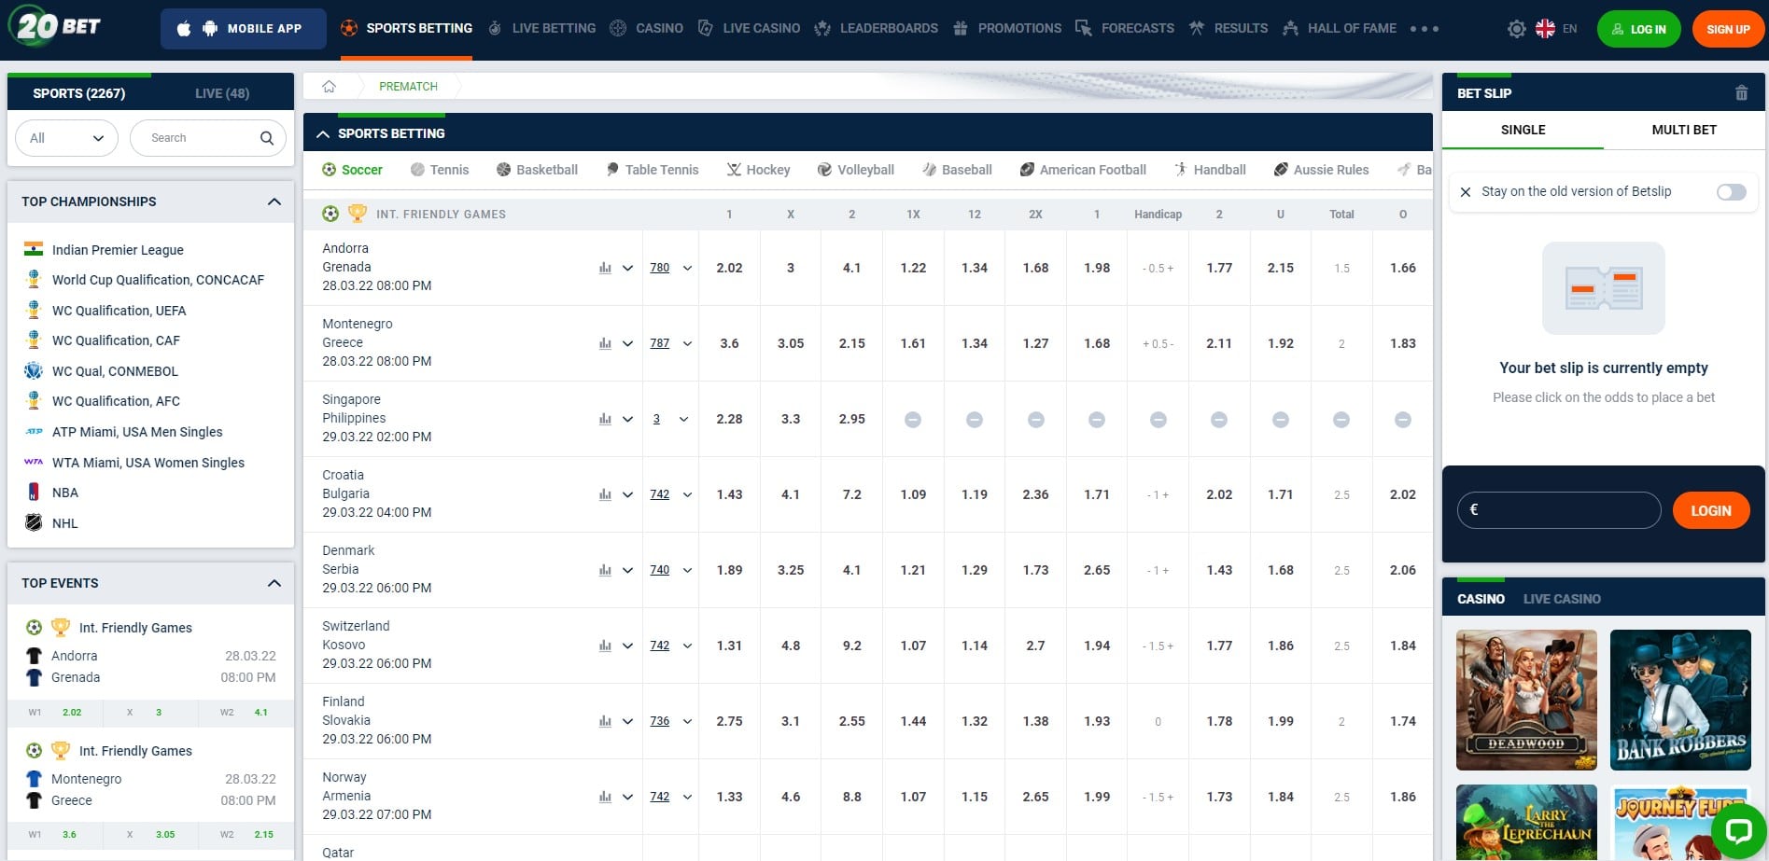Open settings gear in top bar
The image size is (1769, 861).
(x=1517, y=29)
